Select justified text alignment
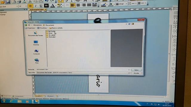 pos(89,5)
